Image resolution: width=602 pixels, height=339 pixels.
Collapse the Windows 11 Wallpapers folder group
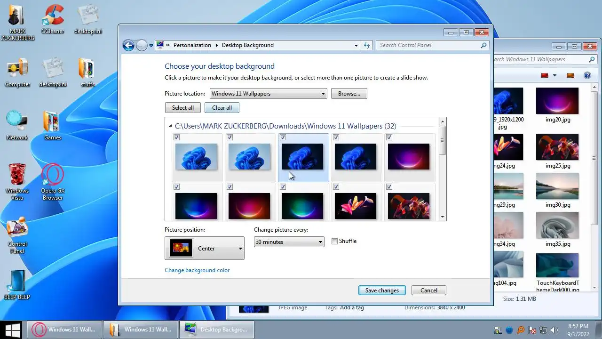pyautogui.click(x=170, y=126)
